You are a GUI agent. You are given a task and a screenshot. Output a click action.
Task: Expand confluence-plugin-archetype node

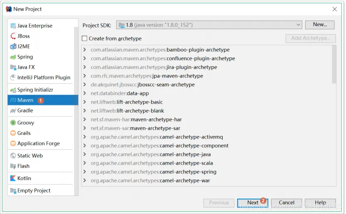click(85, 58)
